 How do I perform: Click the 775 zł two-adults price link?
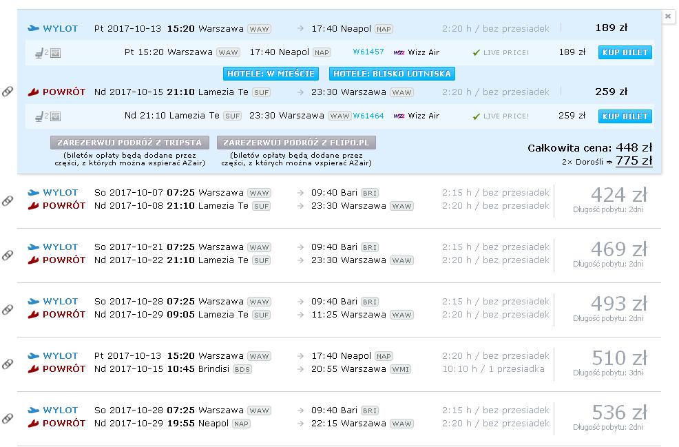point(634,160)
